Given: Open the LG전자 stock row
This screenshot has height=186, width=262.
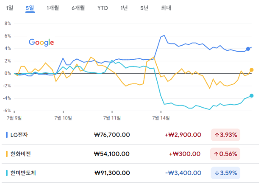Looking at the screenshot, I should pos(131,135).
